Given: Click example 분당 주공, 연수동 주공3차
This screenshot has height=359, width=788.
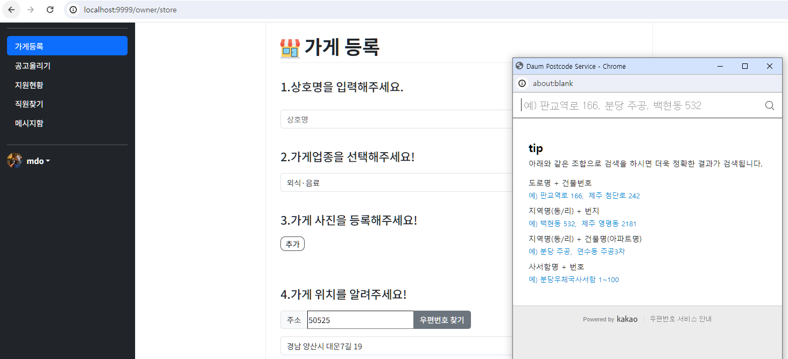Looking at the screenshot, I should (577, 252).
